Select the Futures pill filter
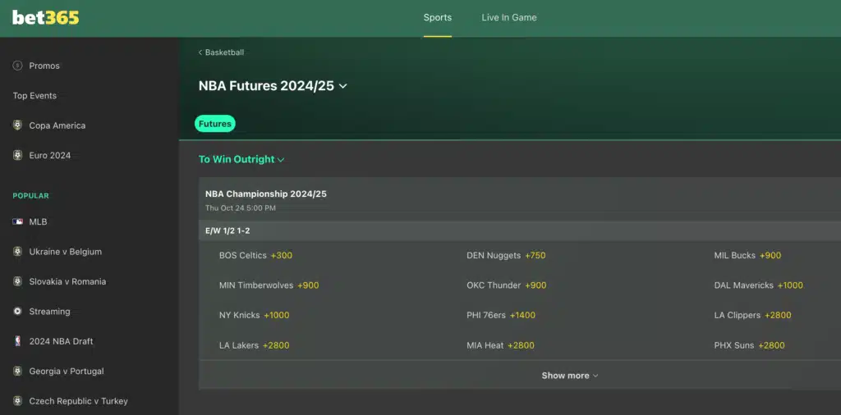The image size is (841, 415). point(215,124)
